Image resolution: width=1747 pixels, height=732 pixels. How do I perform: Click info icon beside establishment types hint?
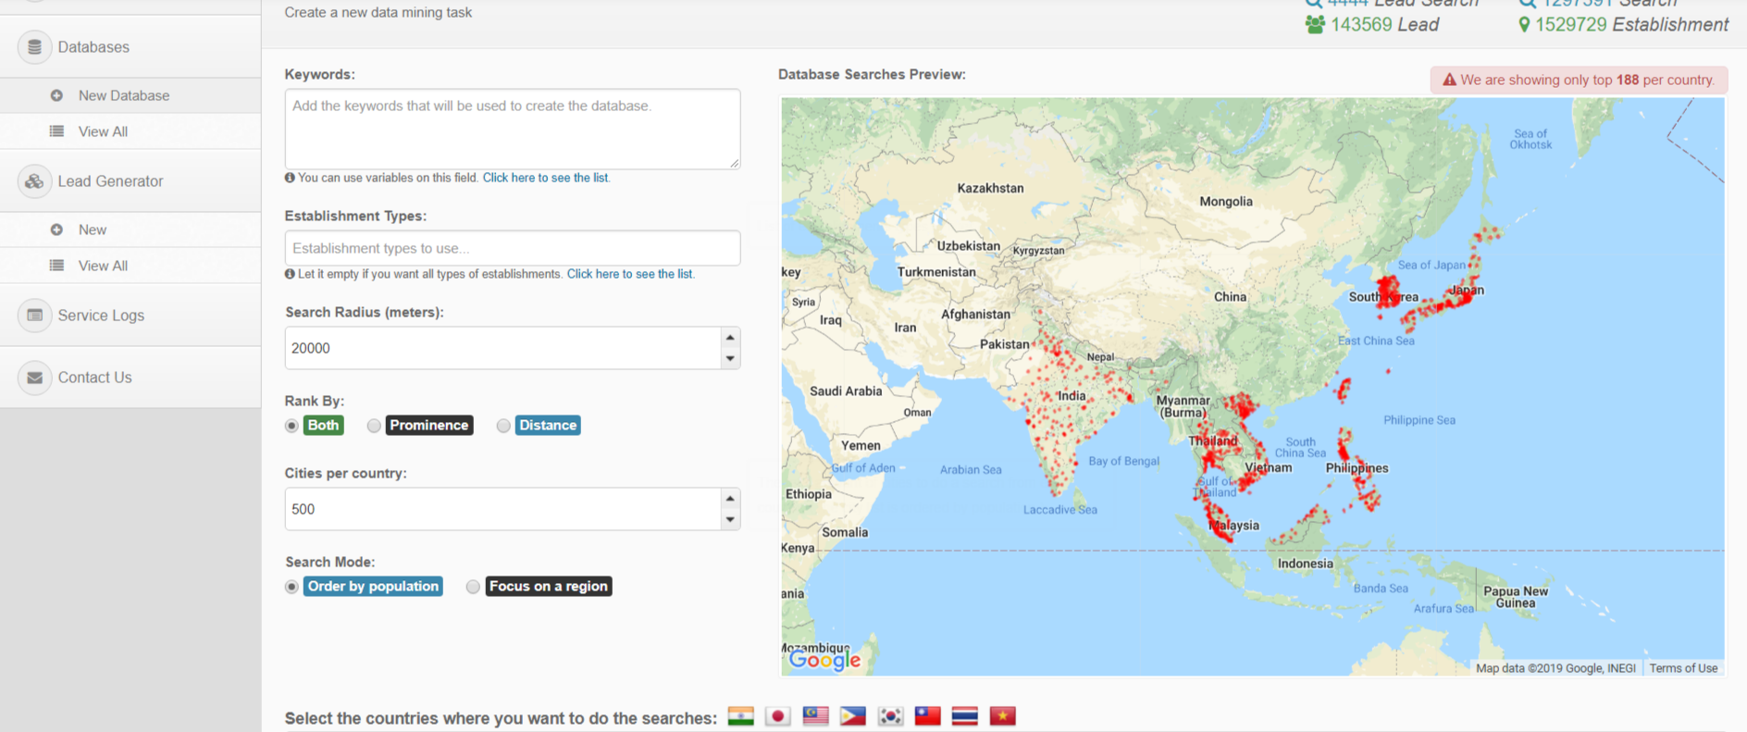pos(290,274)
